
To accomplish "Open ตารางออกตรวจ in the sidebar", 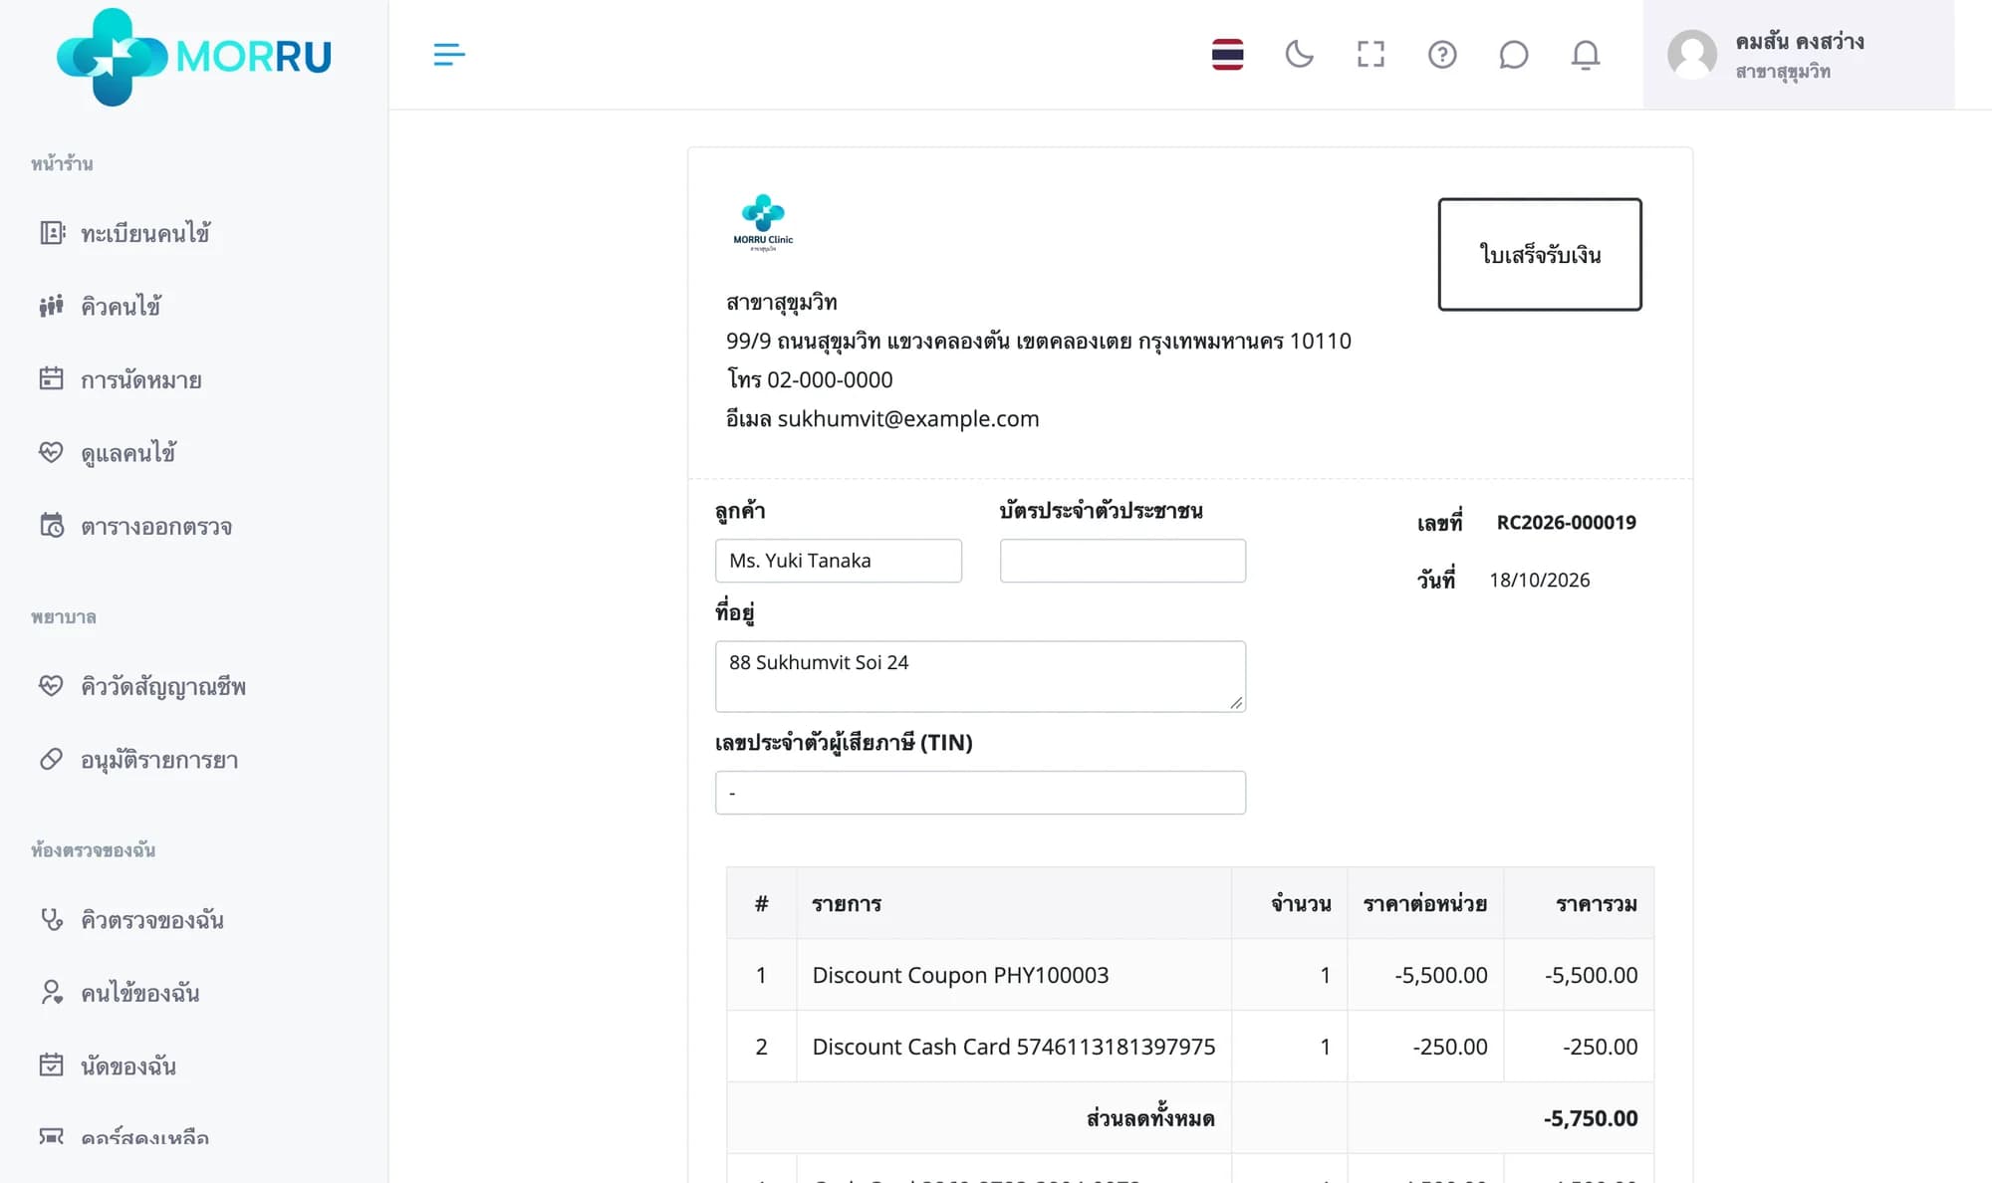I will 156,526.
